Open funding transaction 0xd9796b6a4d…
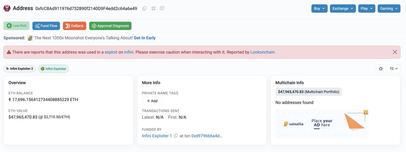 coord(207,136)
